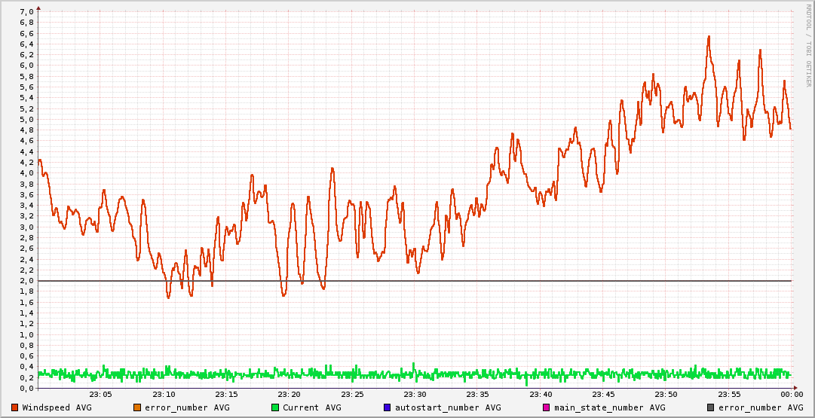Click the 2,0 y-axis value label
The width and height of the screenshot is (815, 418).
pyautogui.click(x=26, y=281)
